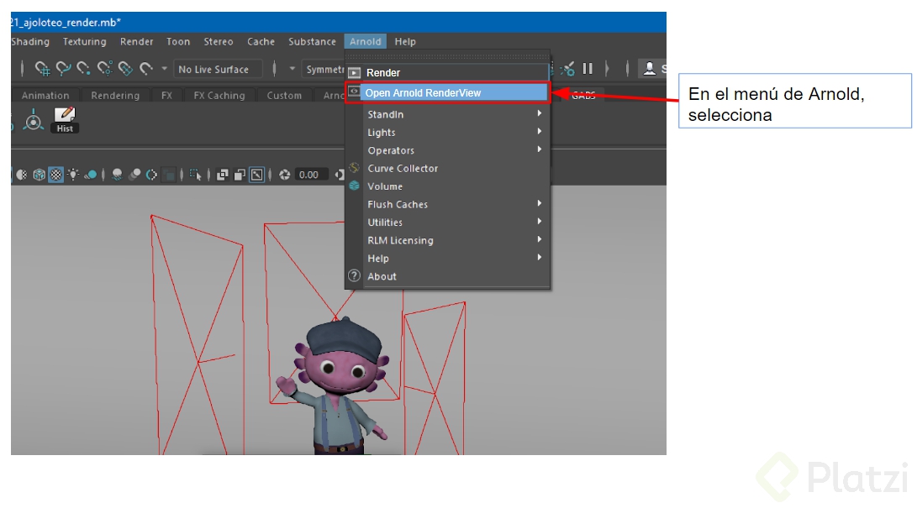Screen dimensions: 917x508
Task: Click the Arnold RenderView eye icon
Action: [354, 92]
